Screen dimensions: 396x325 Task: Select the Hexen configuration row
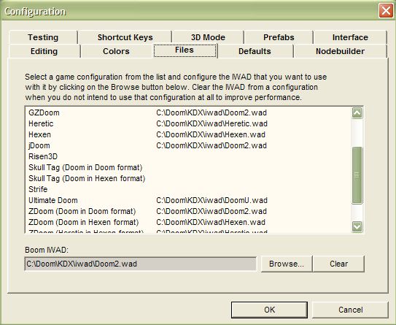(x=188, y=134)
